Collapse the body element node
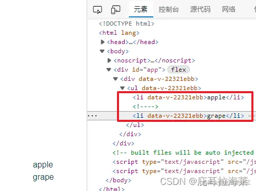Image resolution: width=256 pixels, height=191 pixels. 102,51
